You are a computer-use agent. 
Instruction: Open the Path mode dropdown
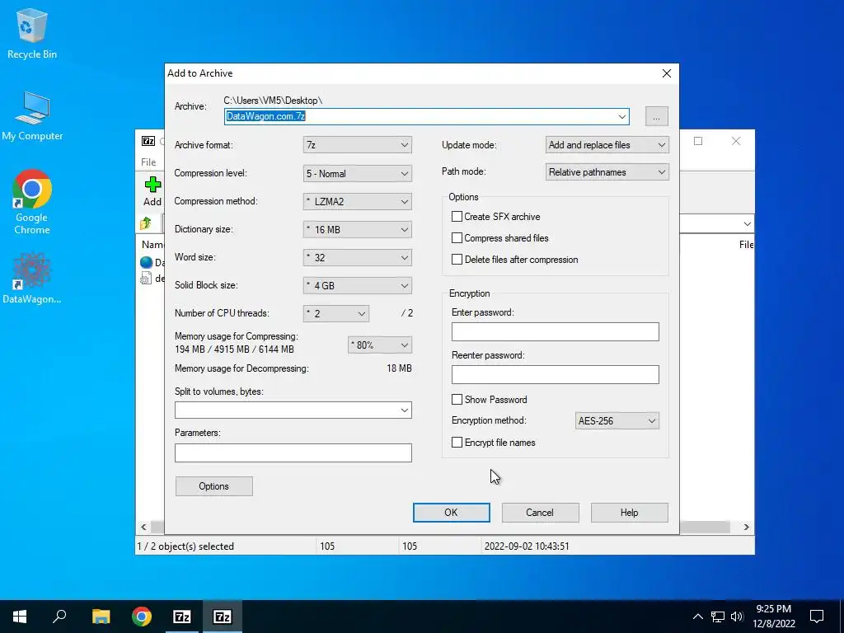tap(607, 172)
